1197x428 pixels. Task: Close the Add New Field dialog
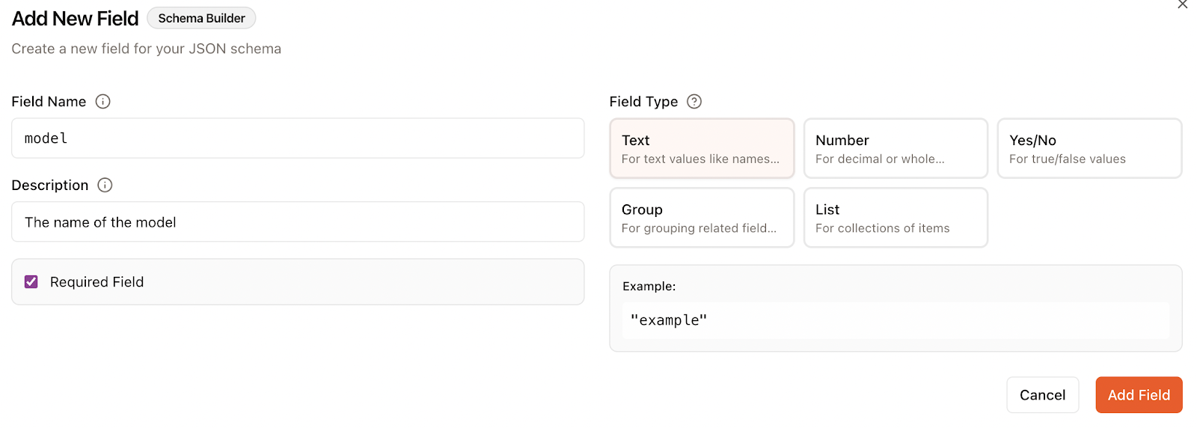pos(1182,4)
